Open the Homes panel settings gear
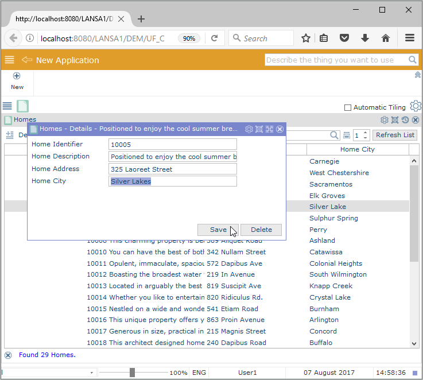This screenshot has height=380, width=423. [x=385, y=120]
